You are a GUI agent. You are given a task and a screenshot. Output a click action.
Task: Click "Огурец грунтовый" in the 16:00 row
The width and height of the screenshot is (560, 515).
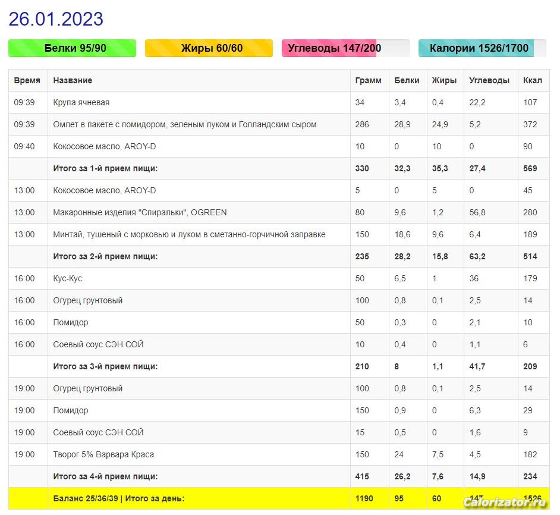point(88,300)
